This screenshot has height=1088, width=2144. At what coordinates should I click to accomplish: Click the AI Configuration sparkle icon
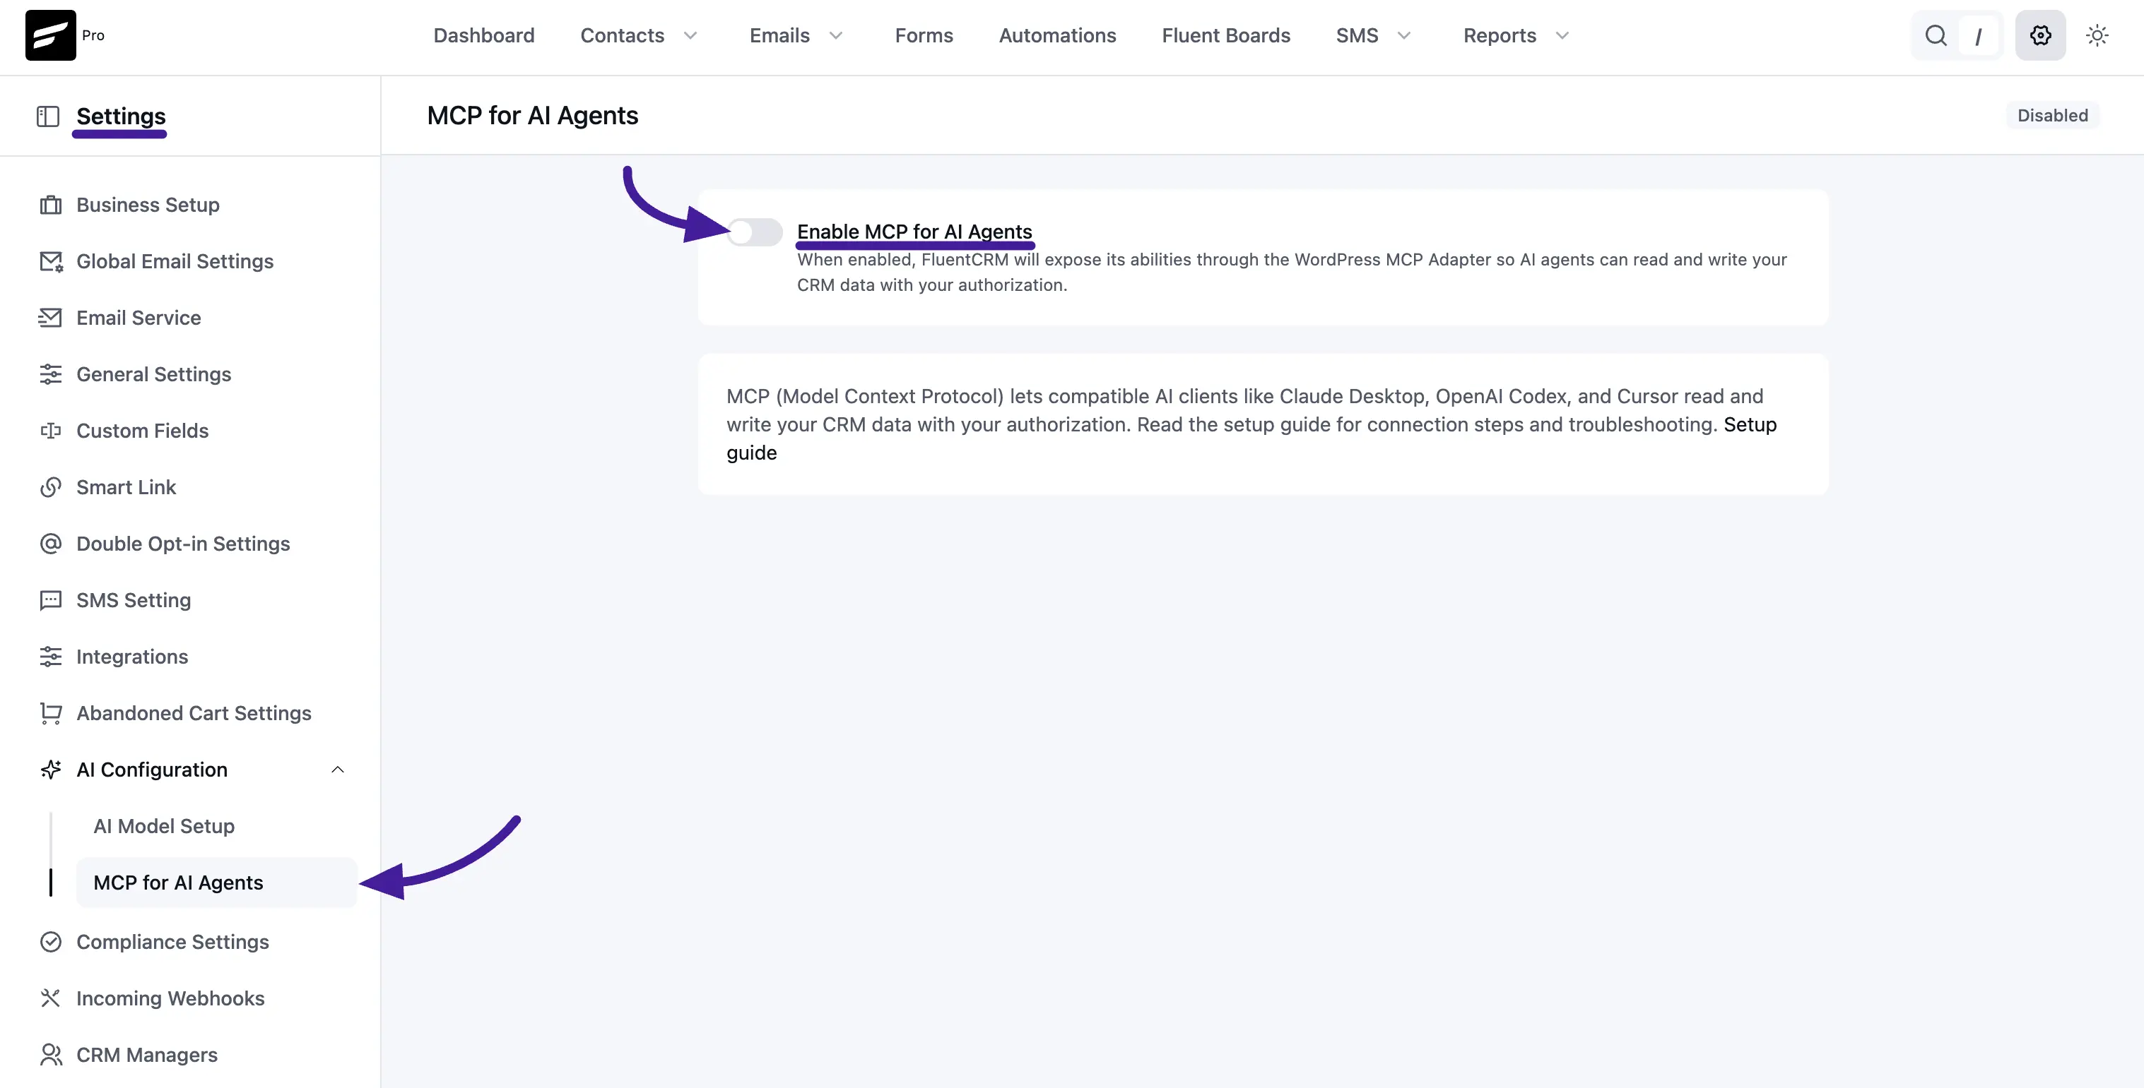pyautogui.click(x=51, y=770)
